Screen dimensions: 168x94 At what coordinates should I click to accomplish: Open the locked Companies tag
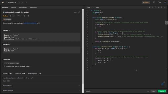(7, 19)
